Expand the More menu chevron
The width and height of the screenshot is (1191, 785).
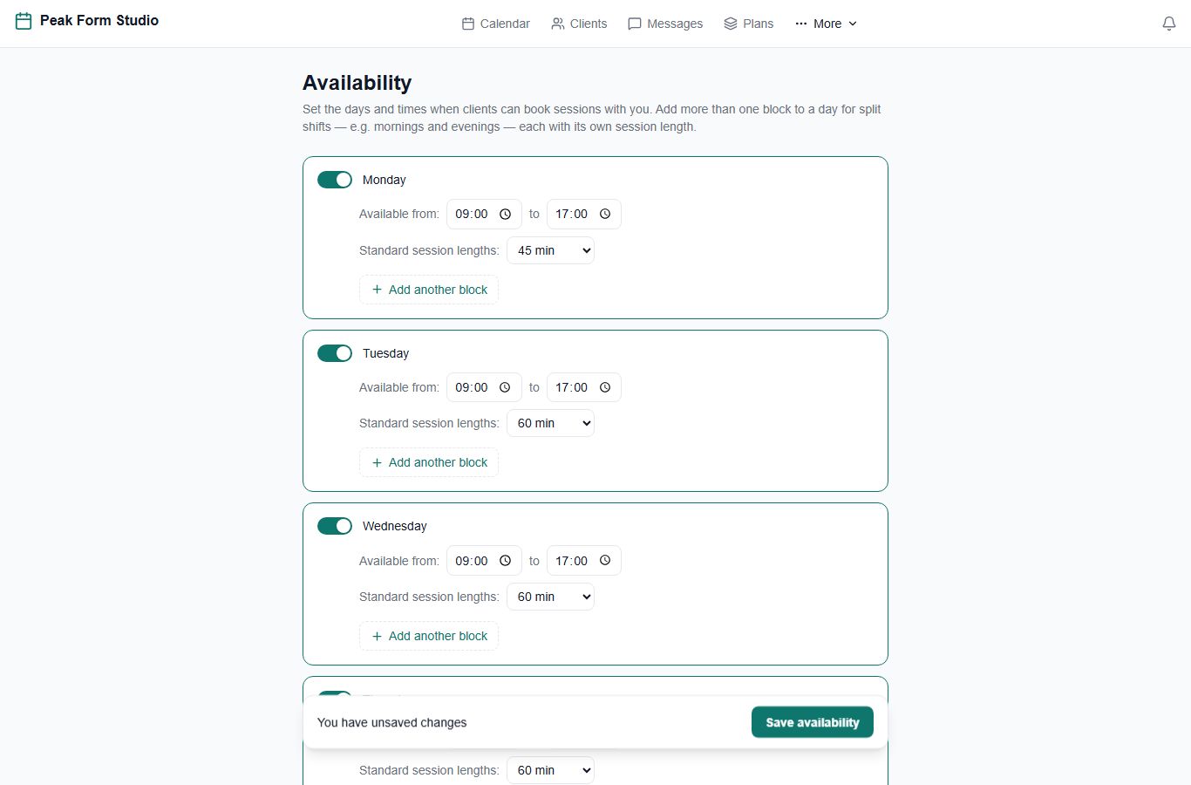pos(853,24)
